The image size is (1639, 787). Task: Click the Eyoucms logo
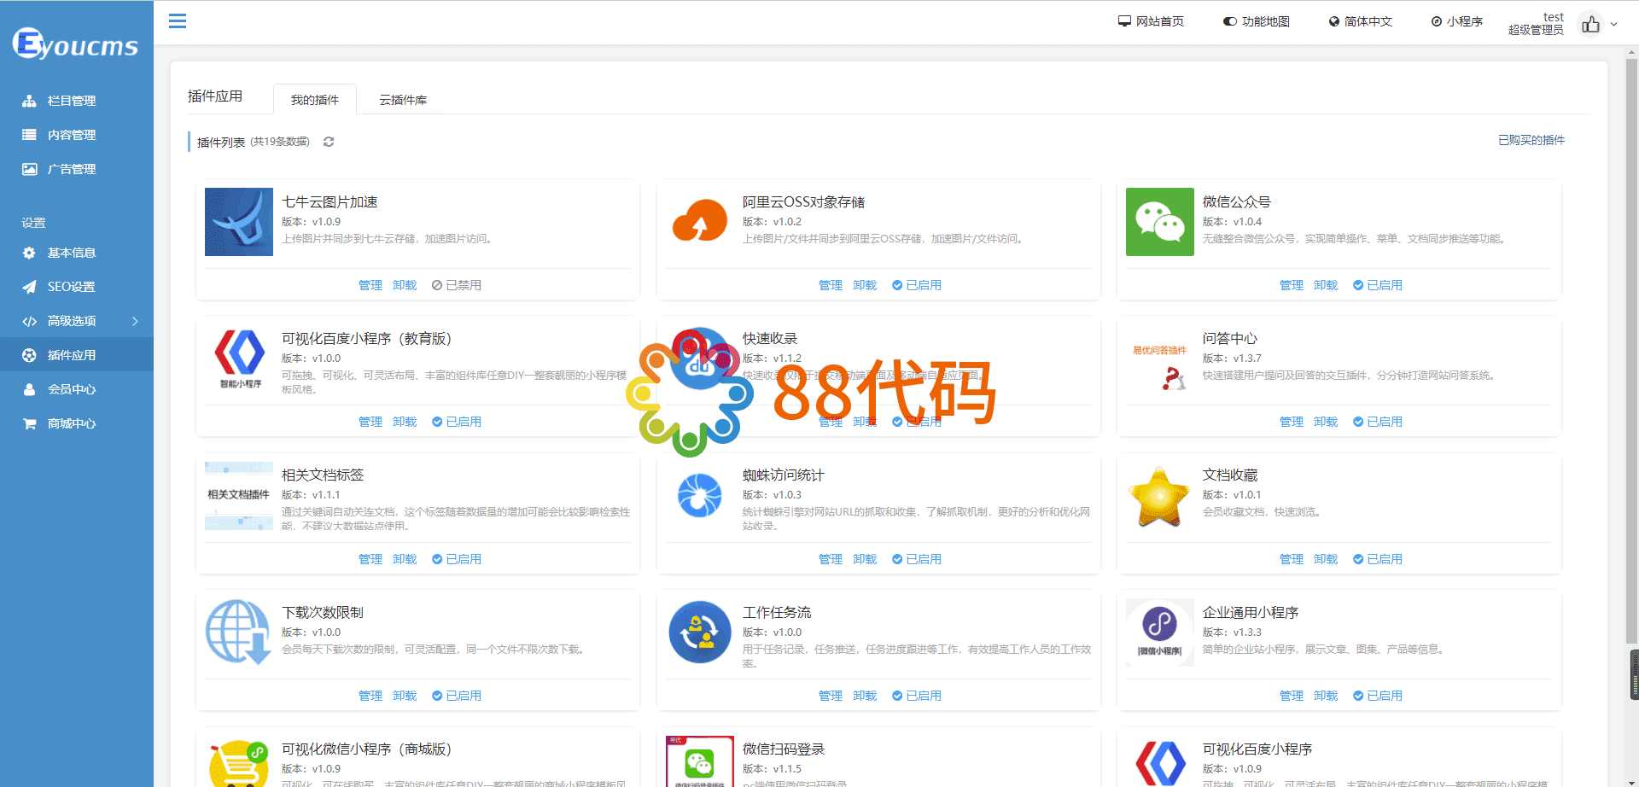(x=75, y=44)
